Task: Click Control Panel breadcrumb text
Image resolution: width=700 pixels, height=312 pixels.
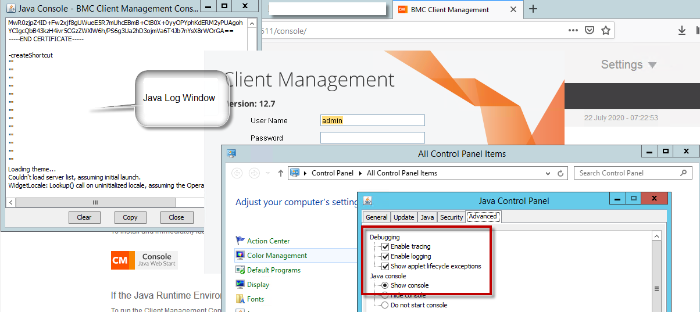Action: tap(333, 173)
